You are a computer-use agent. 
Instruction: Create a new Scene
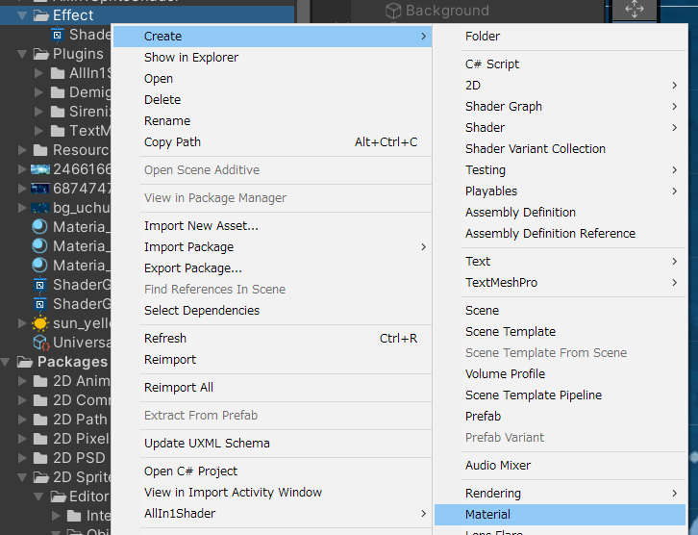pyautogui.click(x=560, y=311)
